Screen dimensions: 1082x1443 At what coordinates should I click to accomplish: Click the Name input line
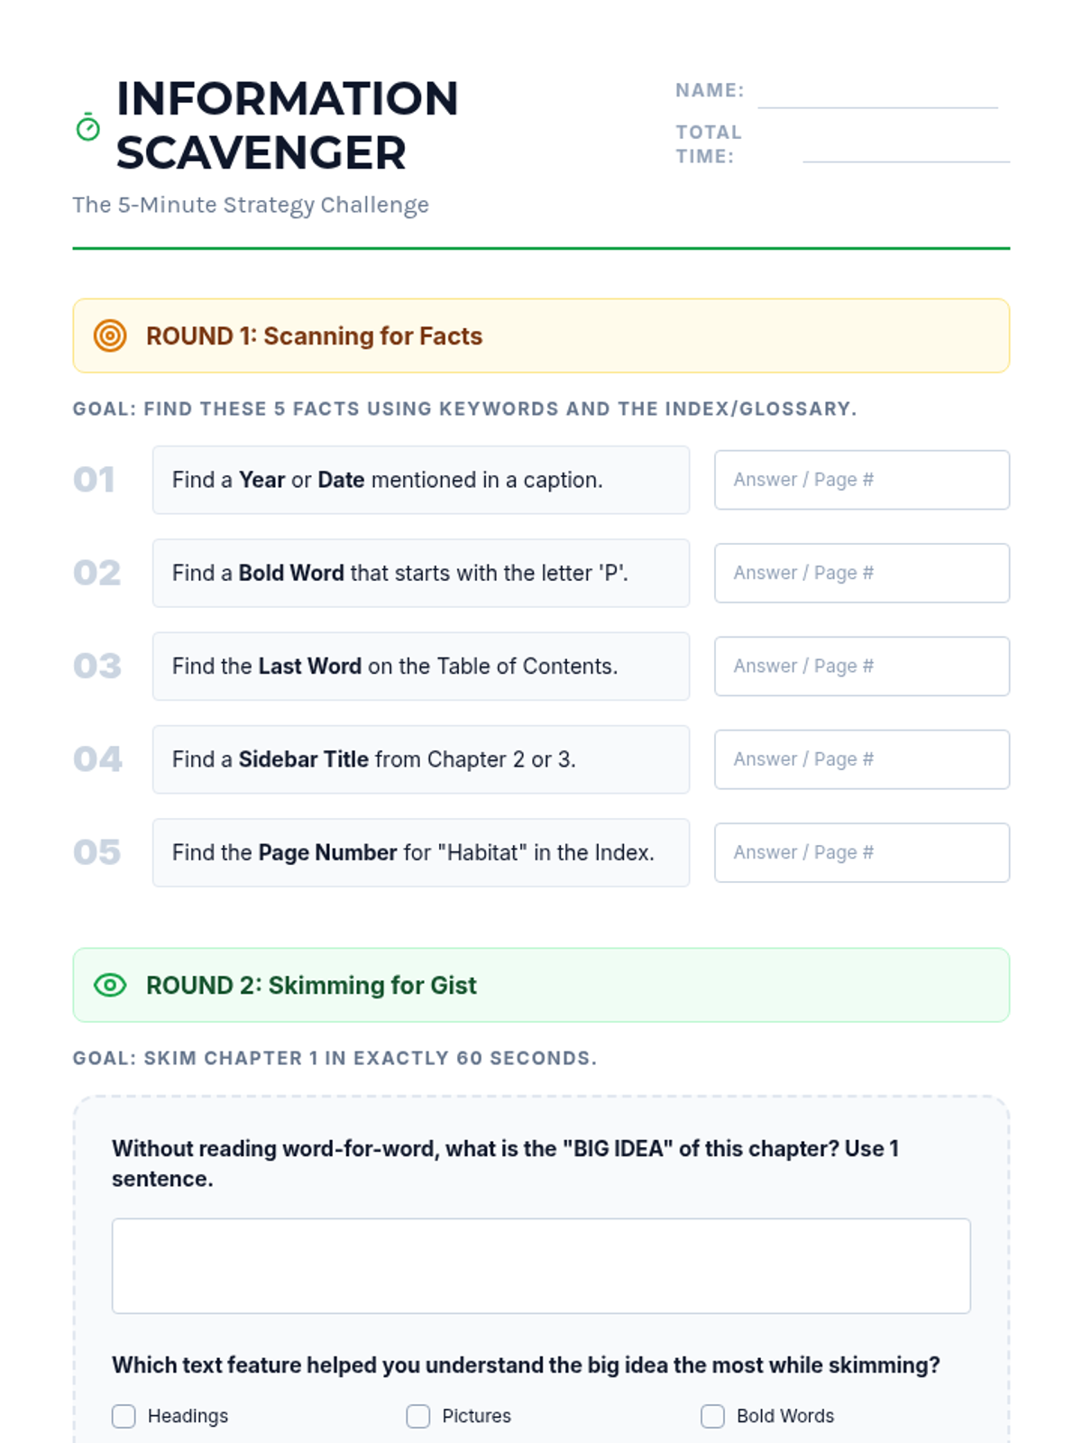click(x=877, y=95)
